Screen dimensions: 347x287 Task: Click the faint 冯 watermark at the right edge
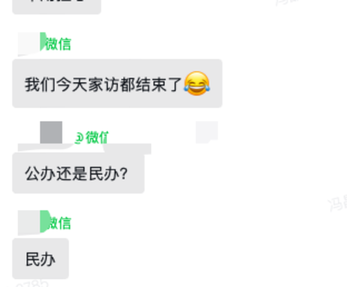pyautogui.click(x=337, y=203)
